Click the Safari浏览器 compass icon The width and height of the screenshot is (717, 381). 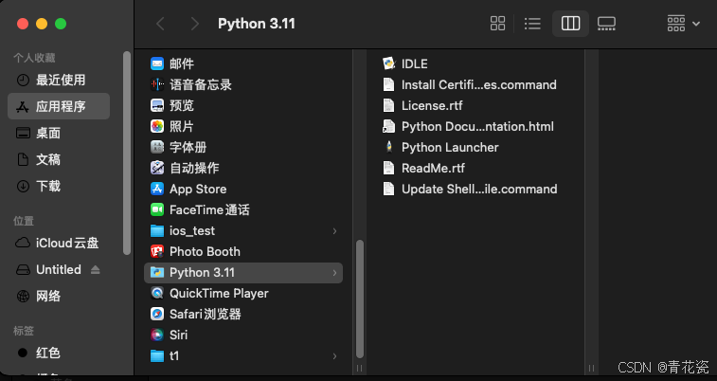click(157, 315)
